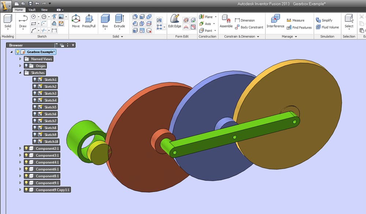Click the Pattern icon in Solid panel
The image size is (366, 214).
point(159,27)
